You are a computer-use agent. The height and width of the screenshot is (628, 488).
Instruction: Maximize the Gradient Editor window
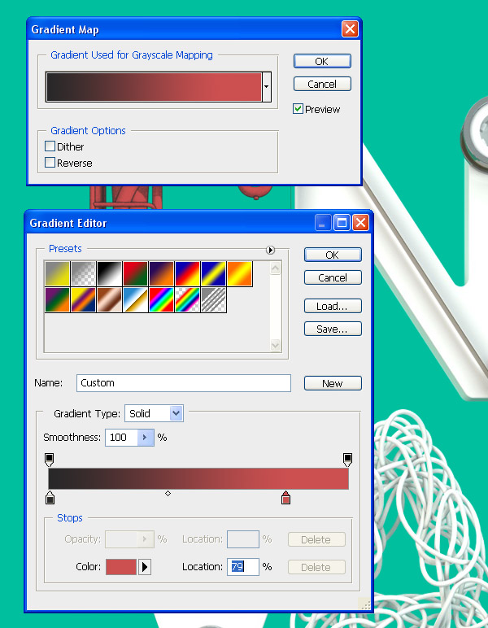click(x=342, y=223)
